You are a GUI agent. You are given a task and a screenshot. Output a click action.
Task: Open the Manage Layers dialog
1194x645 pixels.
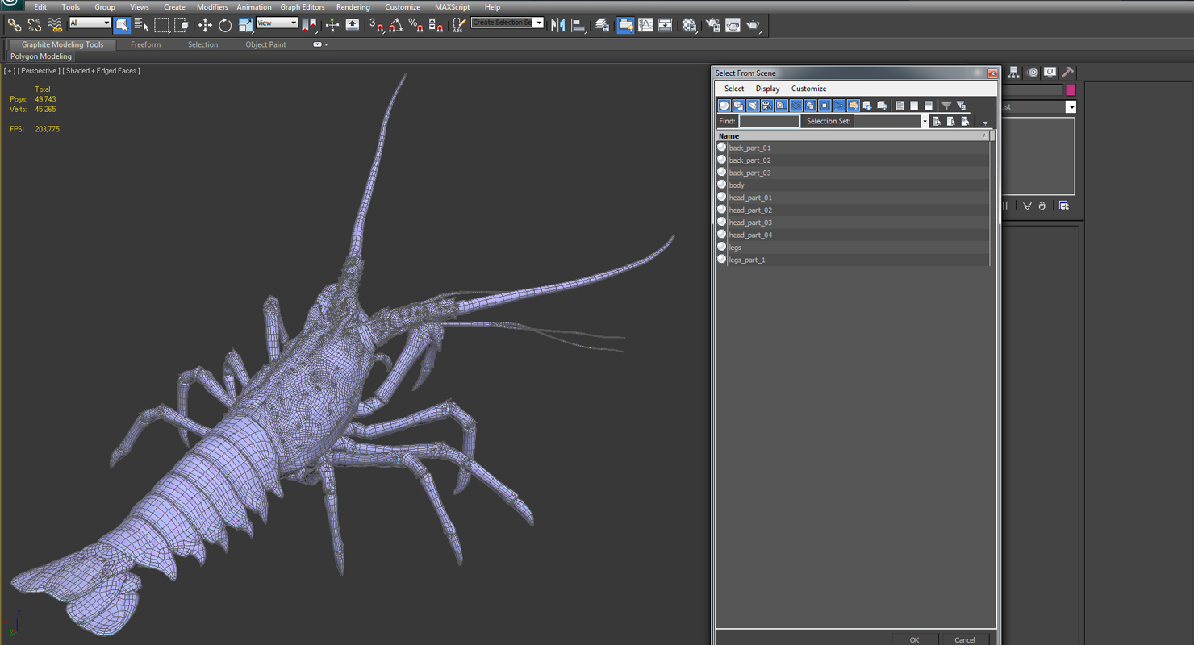point(603,25)
